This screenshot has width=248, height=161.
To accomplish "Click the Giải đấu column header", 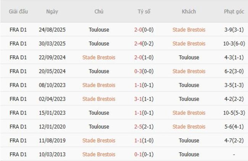I will (18, 11).
